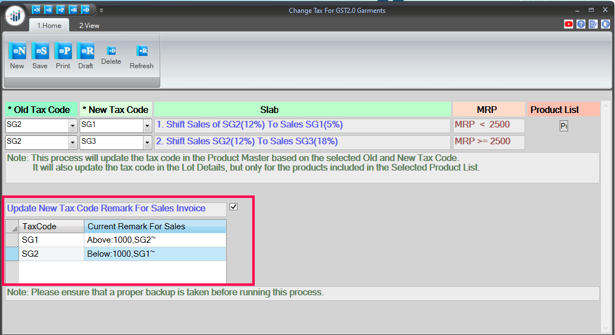Open the New Tax Code SG3 dropdown
615x335 pixels.
[147, 143]
